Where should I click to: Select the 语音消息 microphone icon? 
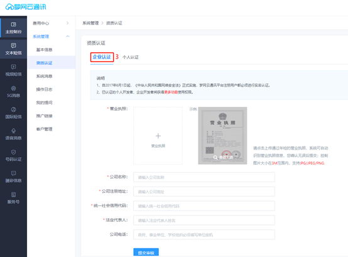coord(13,131)
